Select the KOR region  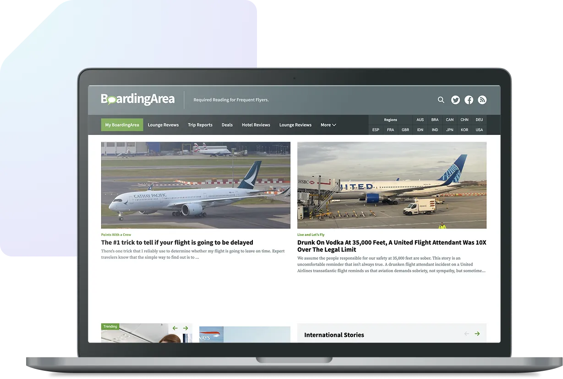tap(465, 130)
